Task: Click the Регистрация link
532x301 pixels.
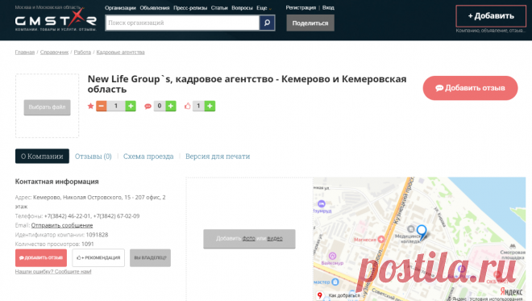Action: (x=301, y=7)
